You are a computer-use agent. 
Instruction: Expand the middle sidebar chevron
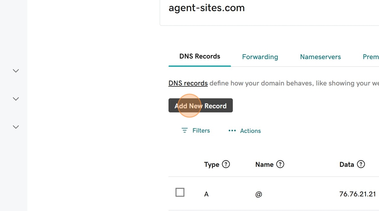[16, 99]
